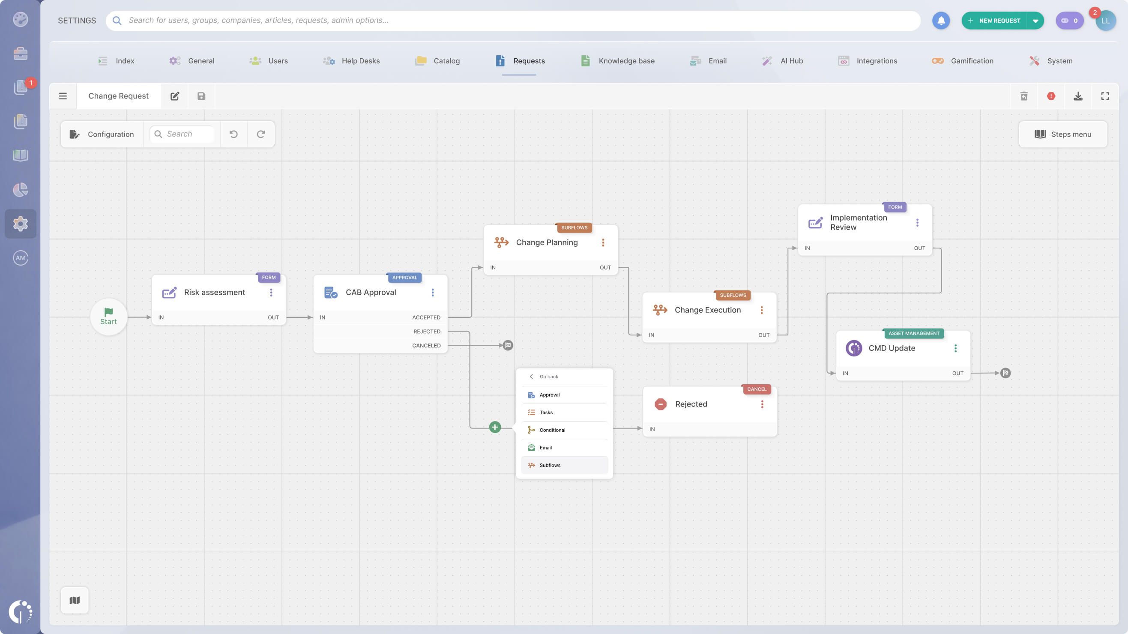Open the Rejected step kebab menu
The width and height of the screenshot is (1128, 634).
[x=762, y=404]
